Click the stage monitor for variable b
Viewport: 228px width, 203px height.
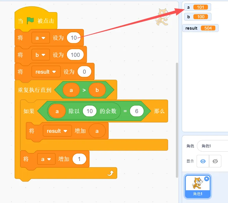pyautogui.click(x=198, y=17)
